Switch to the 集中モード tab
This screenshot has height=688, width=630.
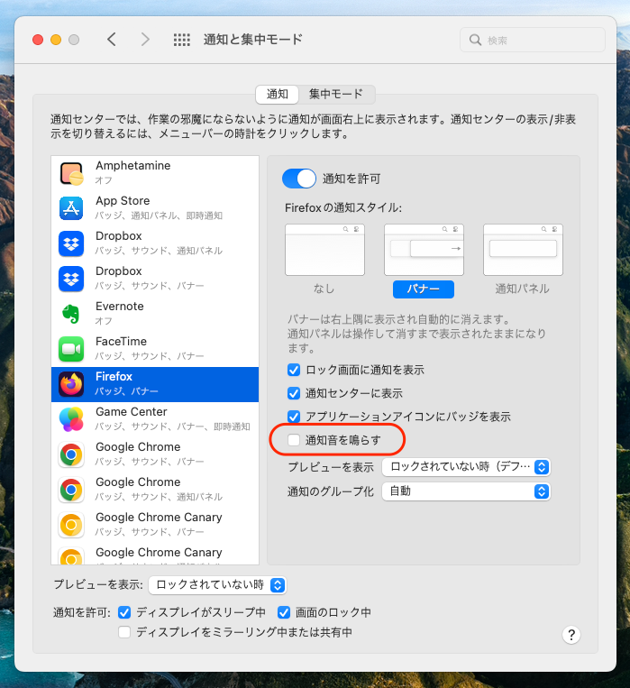(335, 94)
